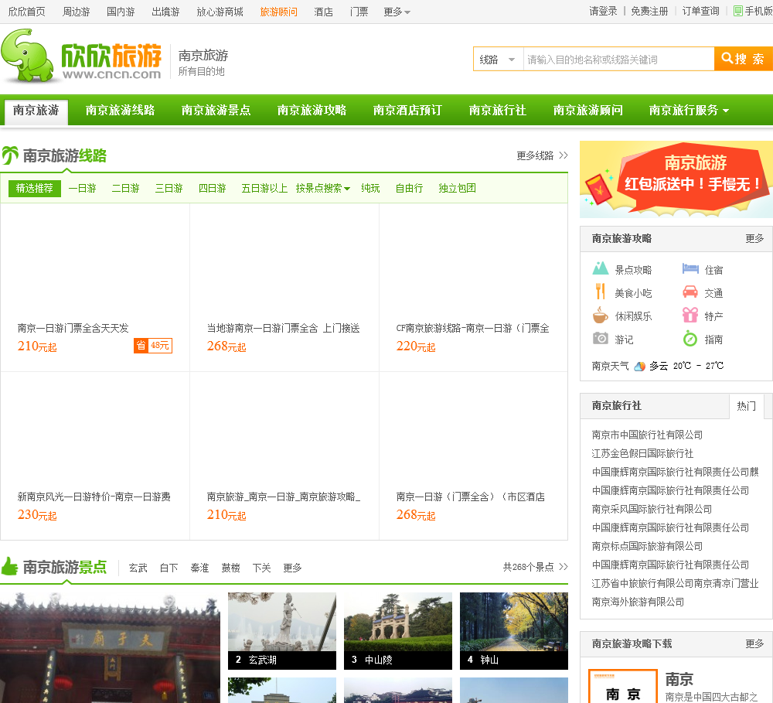Screen dimensions: 773x703
Task: Open the 线路 search type dropdown
Action: pos(498,60)
